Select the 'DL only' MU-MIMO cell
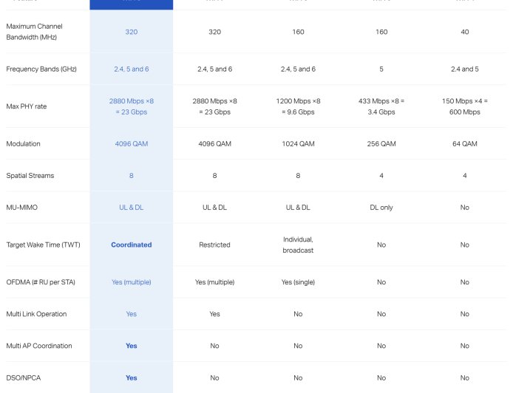The image size is (513, 393). (381, 208)
